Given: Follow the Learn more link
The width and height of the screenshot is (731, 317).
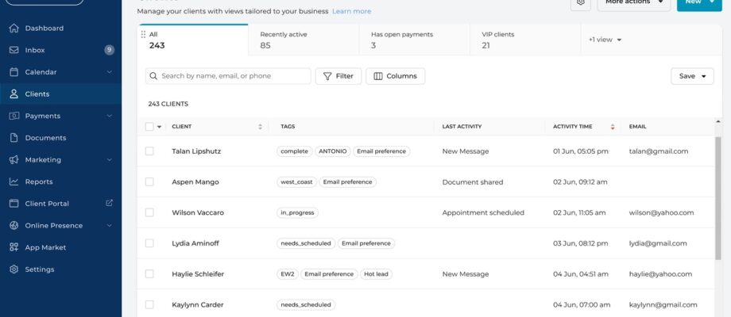Looking at the screenshot, I should pos(351,12).
